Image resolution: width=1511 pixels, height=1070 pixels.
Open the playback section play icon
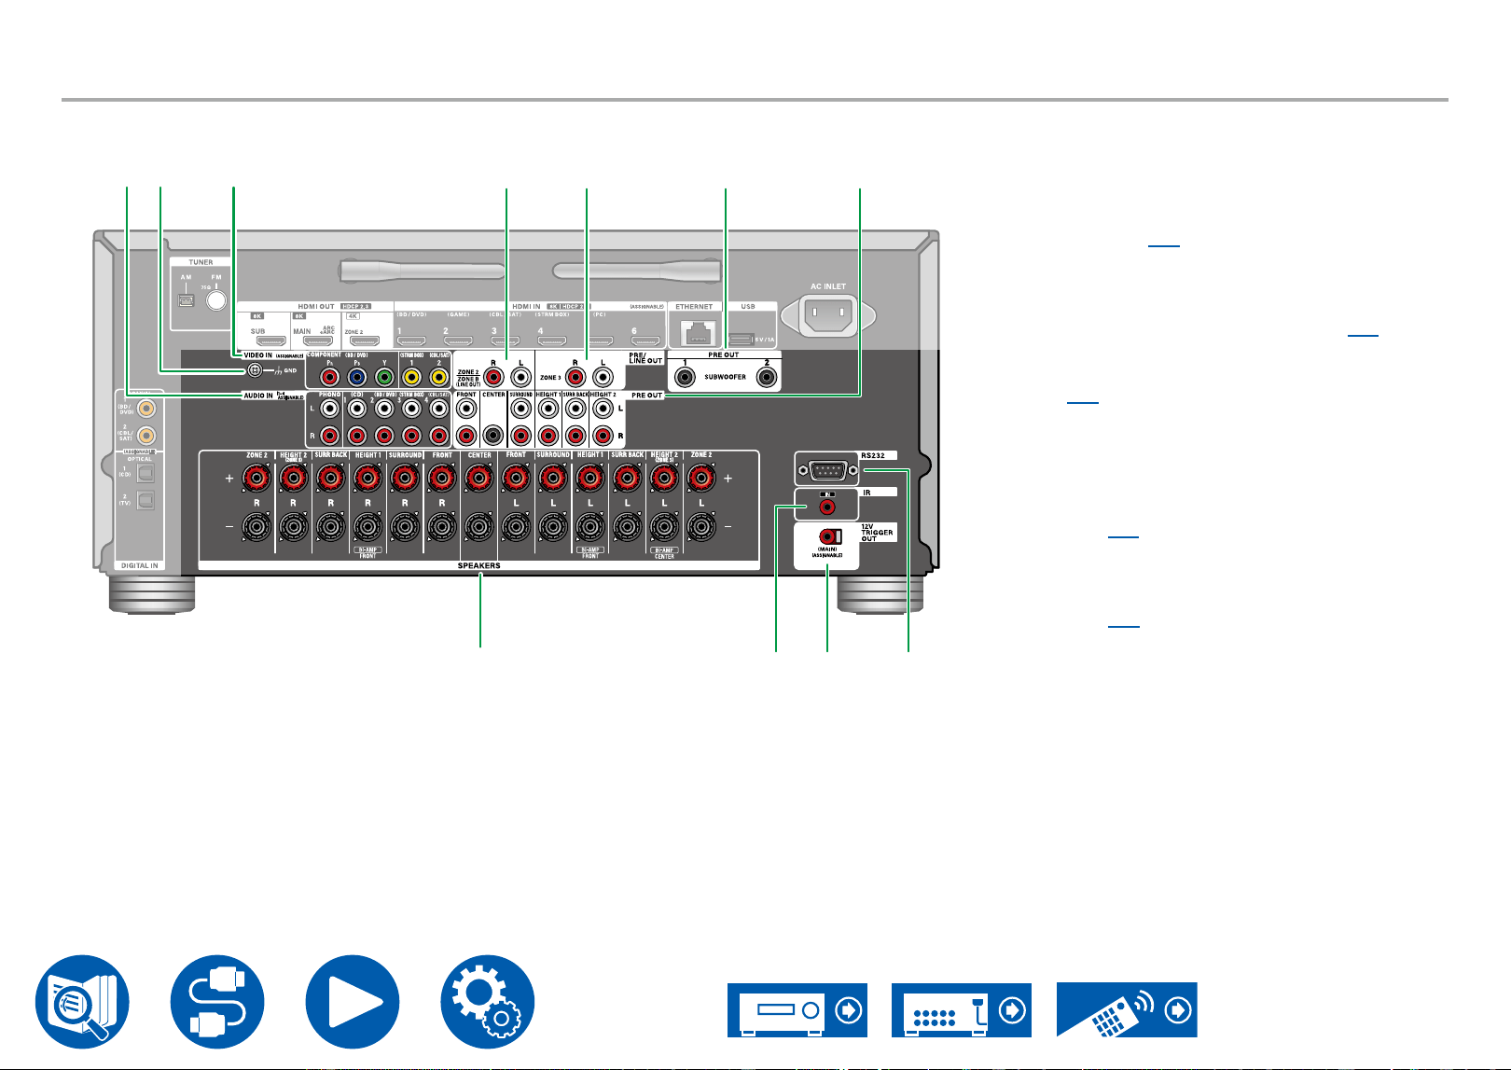click(353, 1001)
